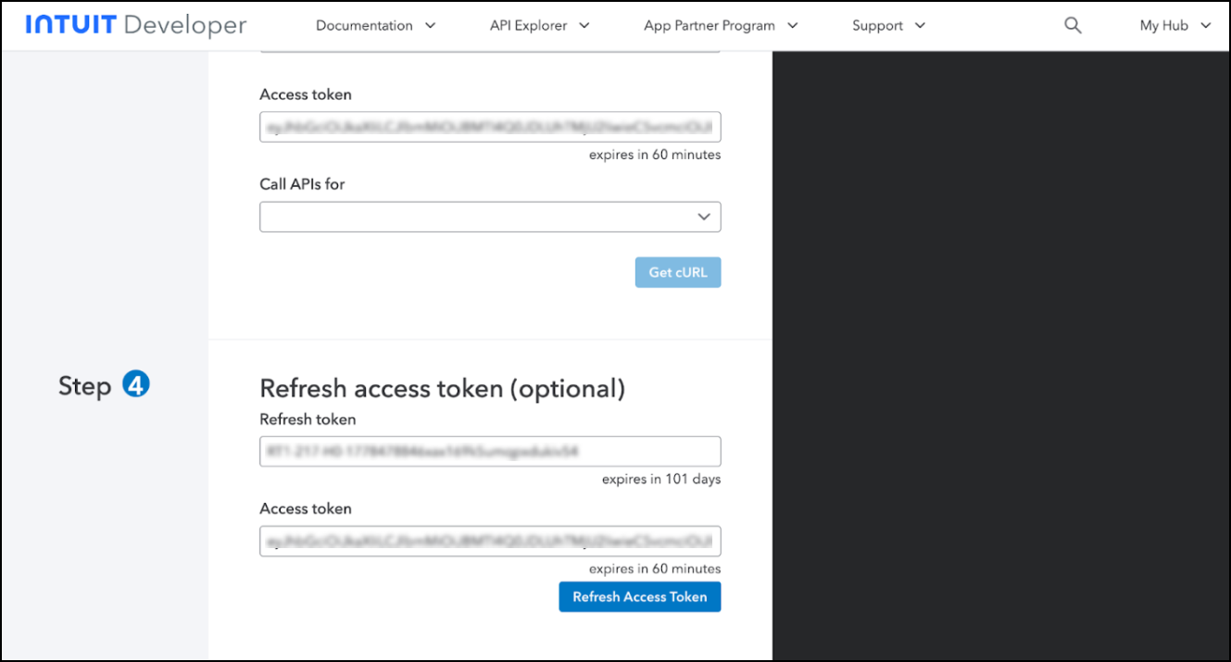The height and width of the screenshot is (662, 1231).
Task: Click the chevron beside App Partner Program
Action: pos(792,26)
